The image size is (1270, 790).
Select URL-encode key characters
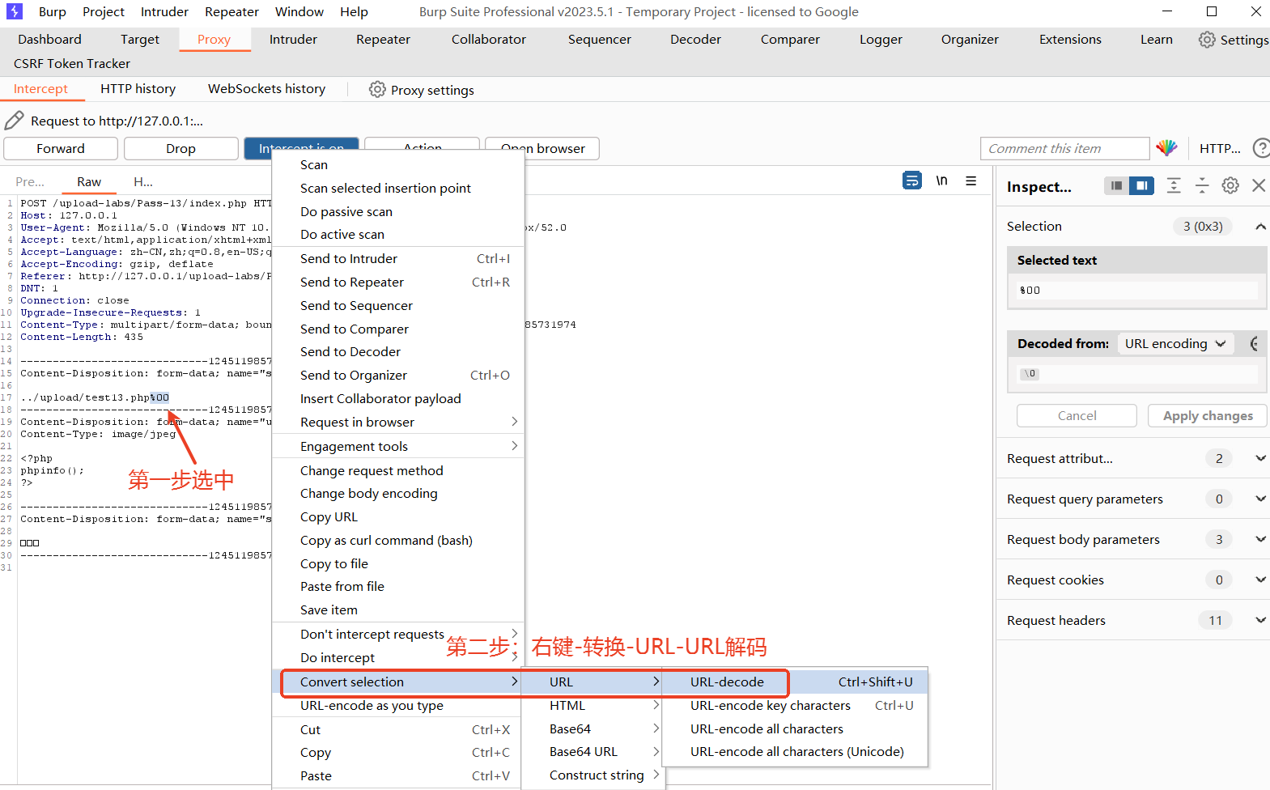click(x=795, y=706)
